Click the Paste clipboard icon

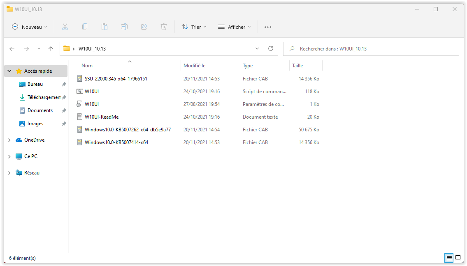[x=104, y=27]
